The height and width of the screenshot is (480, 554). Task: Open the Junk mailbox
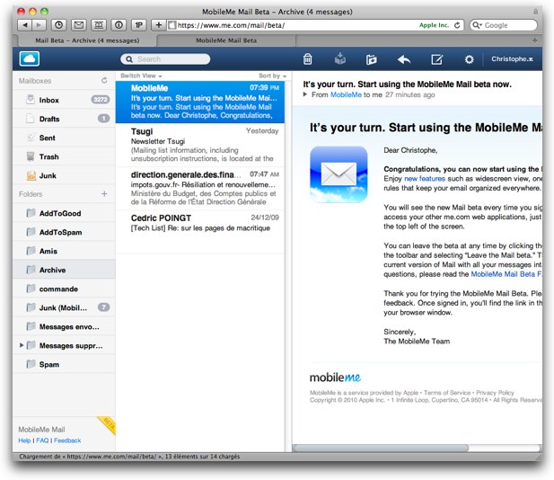tap(64, 175)
